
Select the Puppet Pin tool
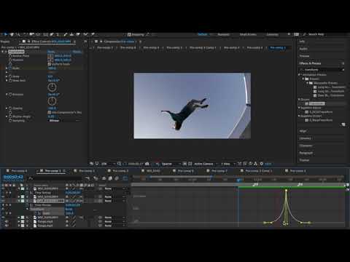(93, 35)
